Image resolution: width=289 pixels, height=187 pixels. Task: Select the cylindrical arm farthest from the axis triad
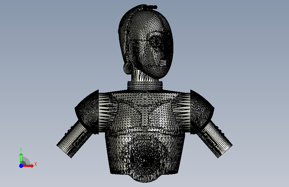click(x=214, y=139)
